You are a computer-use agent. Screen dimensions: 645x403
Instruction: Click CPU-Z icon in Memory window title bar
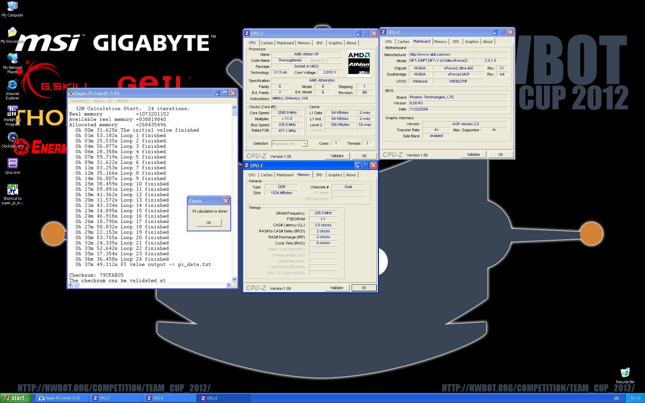[x=247, y=165]
